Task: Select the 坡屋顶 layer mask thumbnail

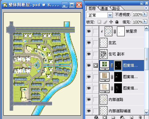Action: coord(121,31)
